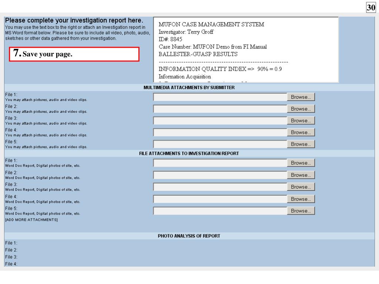Click 'MULTIMEDIA ATTACHMENTS BY SUBMITTER' header
The height and width of the screenshot is (284, 379).
(x=189, y=88)
